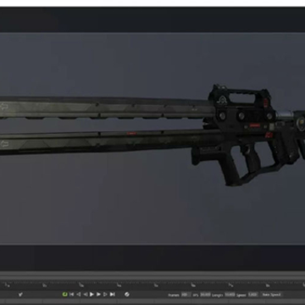Image resolution: width=305 pixels, height=305 pixels.
Task: Click the Frames value field
Action: click(x=186, y=295)
